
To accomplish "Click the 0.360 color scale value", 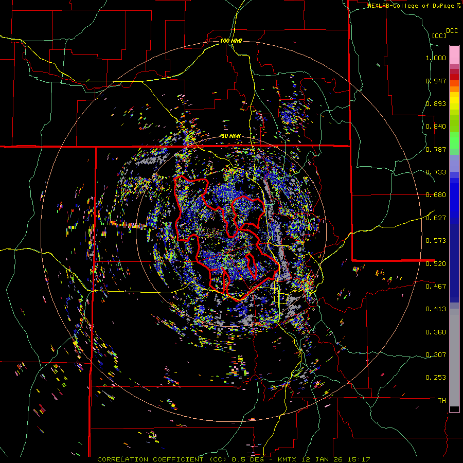I will 436,332.
